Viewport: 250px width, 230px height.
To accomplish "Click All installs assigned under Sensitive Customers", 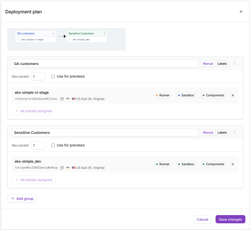I will point(34,180).
